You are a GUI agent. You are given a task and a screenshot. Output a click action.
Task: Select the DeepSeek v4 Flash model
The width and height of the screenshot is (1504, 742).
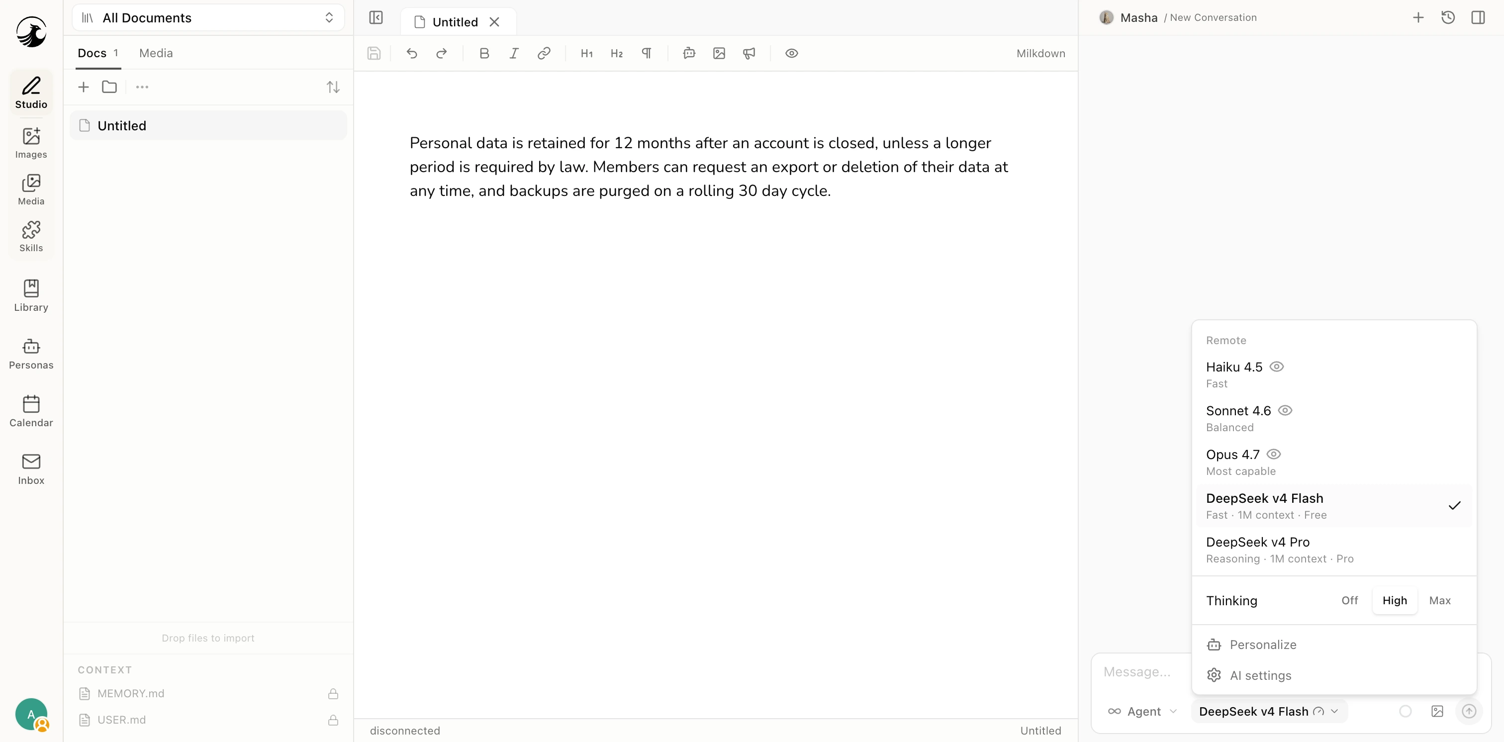pyautogui.click(x=1333, y=506)
